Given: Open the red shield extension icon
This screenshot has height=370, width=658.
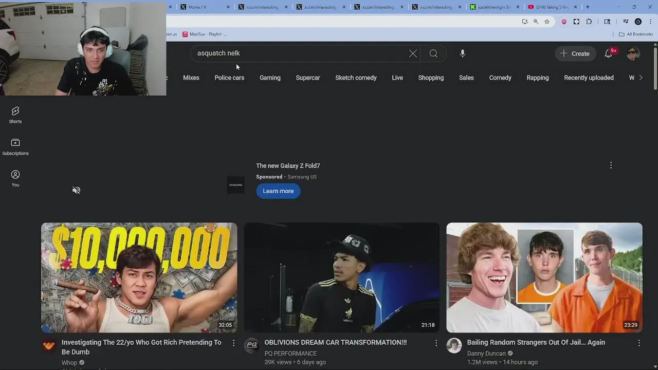Looking at the screenshot, I should (564, 22).
